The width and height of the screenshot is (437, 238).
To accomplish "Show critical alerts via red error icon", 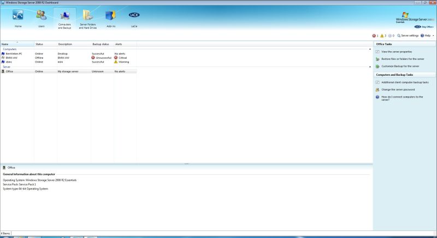I will point(374,36).
